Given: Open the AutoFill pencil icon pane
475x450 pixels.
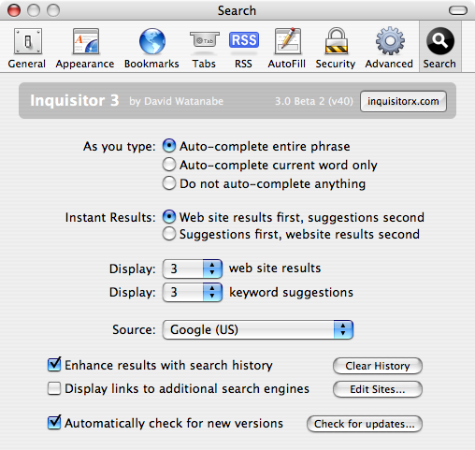Looking at the screenshot, I should coord(287,48).
